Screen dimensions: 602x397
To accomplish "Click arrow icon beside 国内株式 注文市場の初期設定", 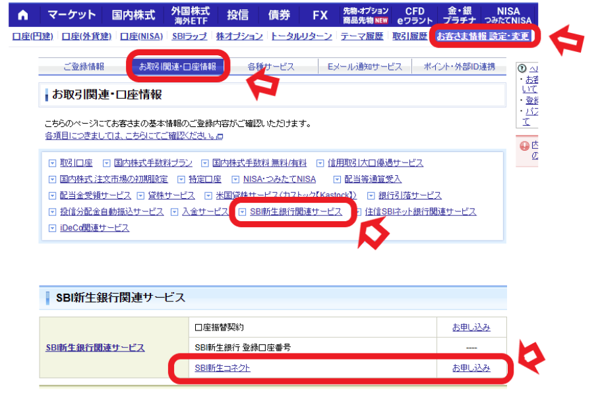I will 52,180.
